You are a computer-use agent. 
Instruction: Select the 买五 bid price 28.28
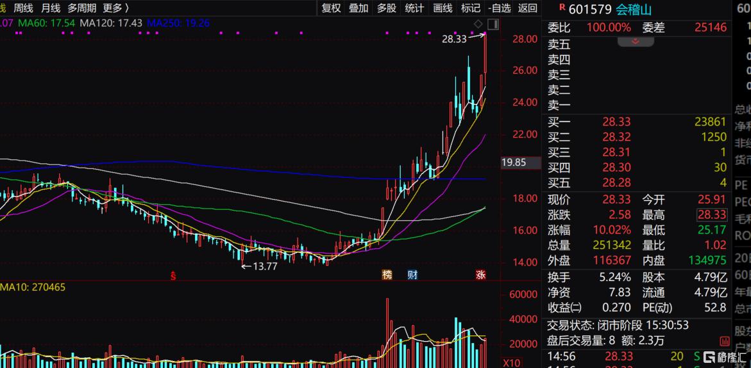pos(616,182)
